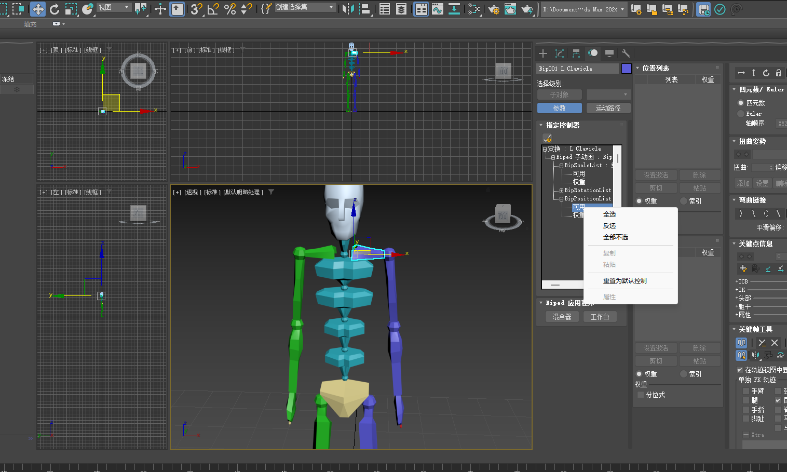Click the 运动路径 button
This screenshot has width=787, height=472.
point(608,108)
